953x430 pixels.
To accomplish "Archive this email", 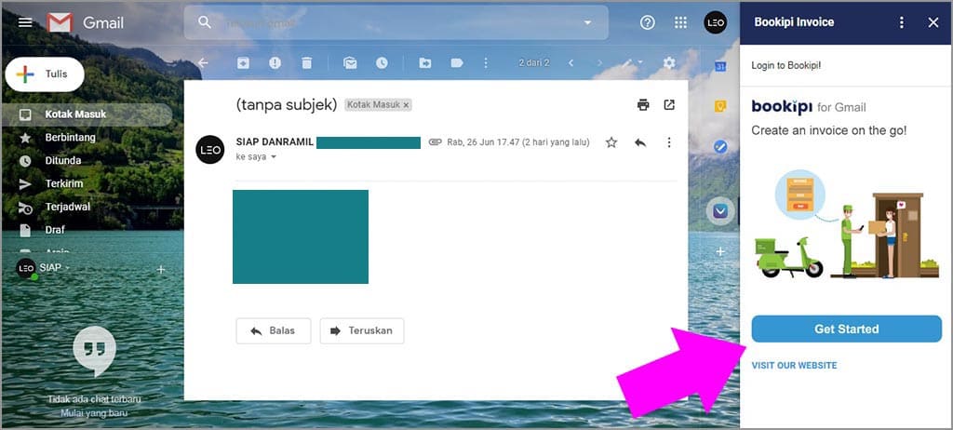I will point(243,62).
